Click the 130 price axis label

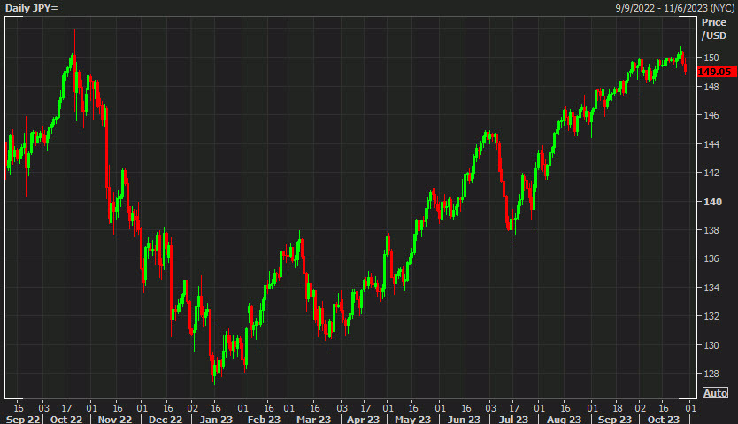711,345
